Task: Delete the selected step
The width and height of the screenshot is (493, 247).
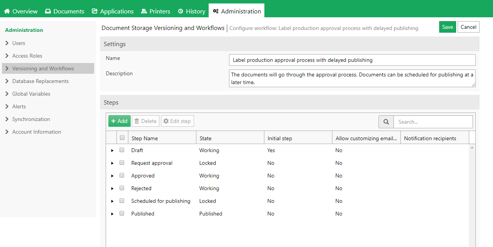Action: 146,121
